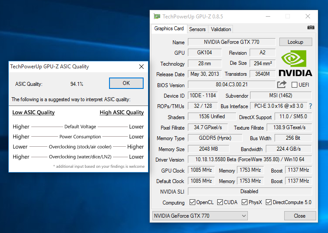Click the ROPs/TMUs value 32 / 128

click(203, 106)
